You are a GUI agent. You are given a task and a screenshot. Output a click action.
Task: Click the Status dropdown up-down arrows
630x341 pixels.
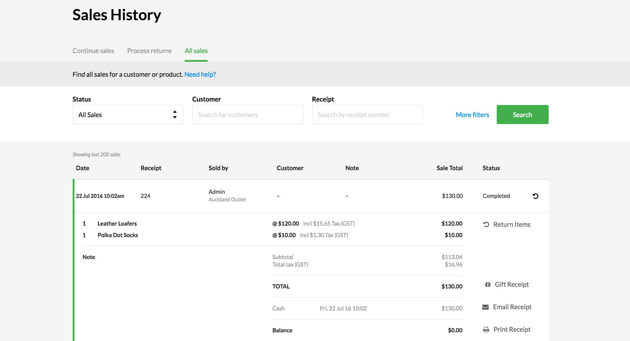[175, 115]
